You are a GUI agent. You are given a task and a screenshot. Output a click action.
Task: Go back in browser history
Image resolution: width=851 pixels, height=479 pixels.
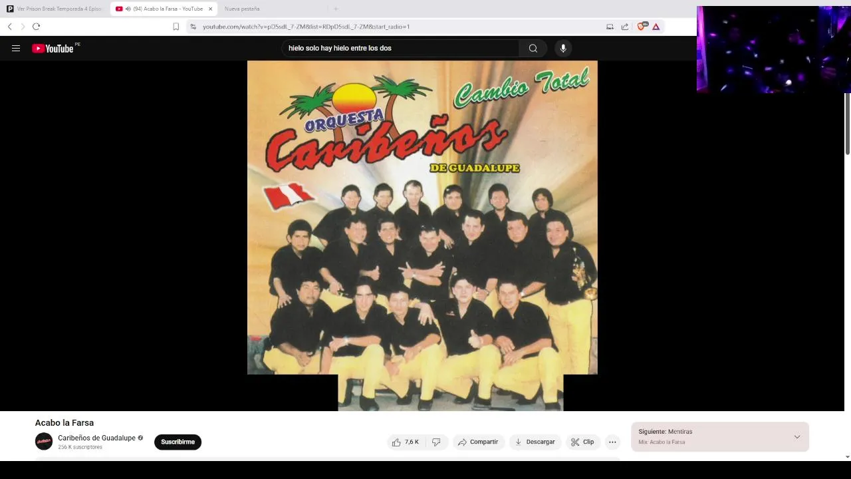[x=10, y=27]
